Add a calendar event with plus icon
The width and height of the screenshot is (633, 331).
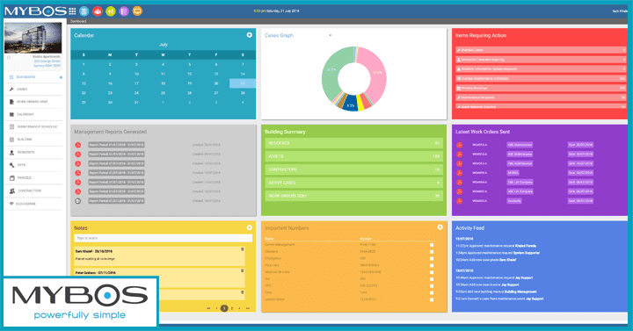pyautogui.click(x=250, y=35)
